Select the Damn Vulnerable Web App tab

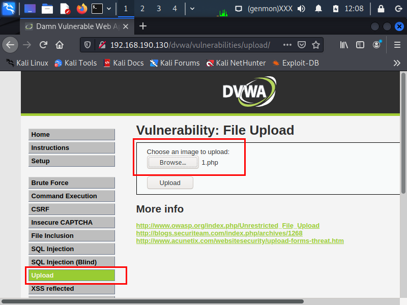77,26
